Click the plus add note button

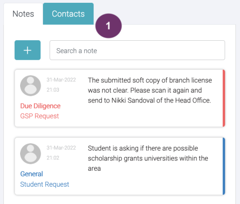(x=28, y=50)
